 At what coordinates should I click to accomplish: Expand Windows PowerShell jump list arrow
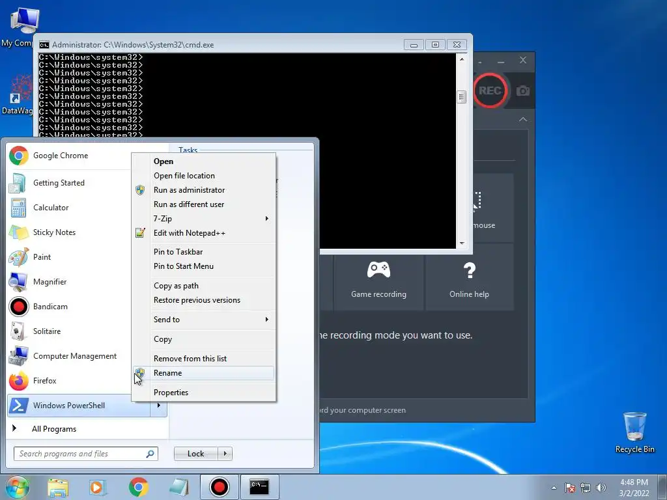[x=159, y=406]
